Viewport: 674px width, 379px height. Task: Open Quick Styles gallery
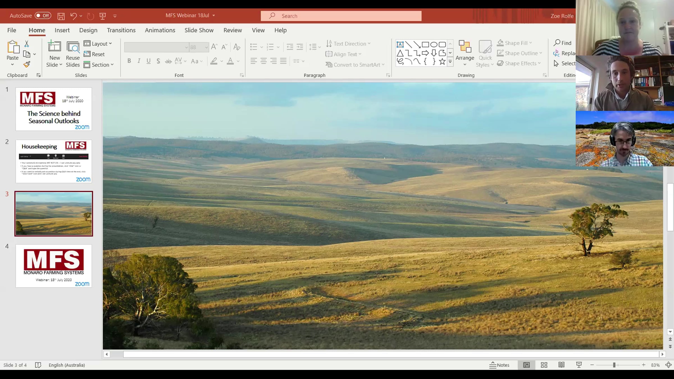pos(485,54)
